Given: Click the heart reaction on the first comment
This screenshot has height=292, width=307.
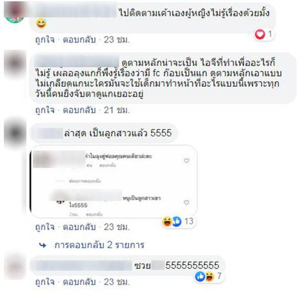Looking at the screenshot, I should (x=259, y=34).
